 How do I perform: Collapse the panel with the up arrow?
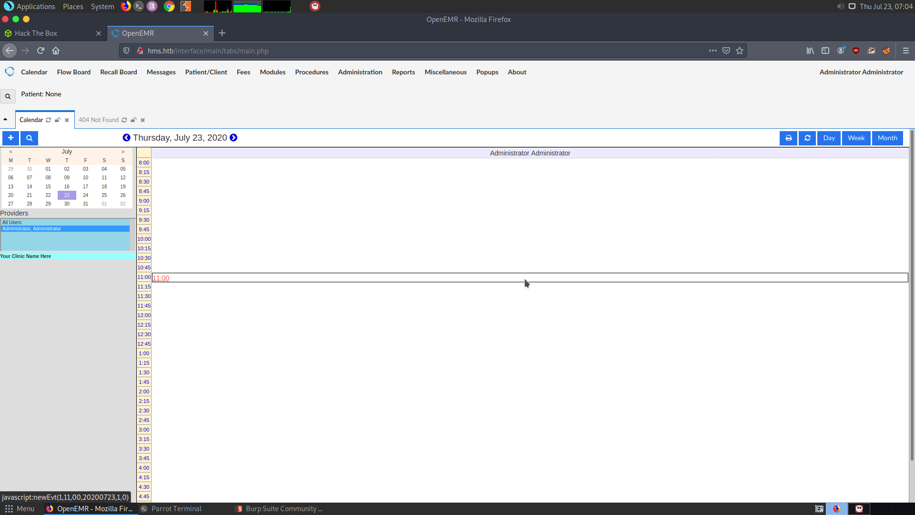[x=5, y=120]
